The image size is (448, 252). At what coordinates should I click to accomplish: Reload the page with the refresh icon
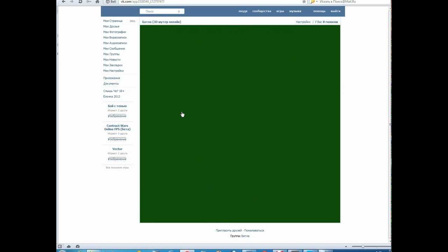(x=80, y=2)
